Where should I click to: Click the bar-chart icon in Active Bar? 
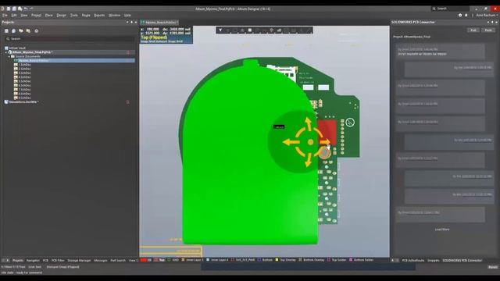tap(279, 30)
